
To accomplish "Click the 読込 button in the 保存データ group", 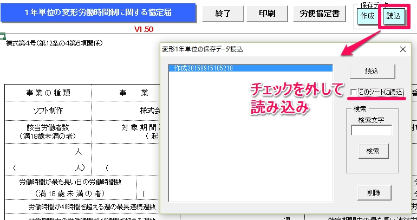I will [393, 16].
